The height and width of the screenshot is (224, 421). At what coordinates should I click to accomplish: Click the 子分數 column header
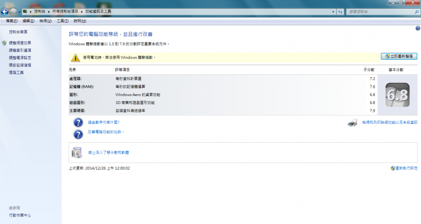click(x=369, y=70)
